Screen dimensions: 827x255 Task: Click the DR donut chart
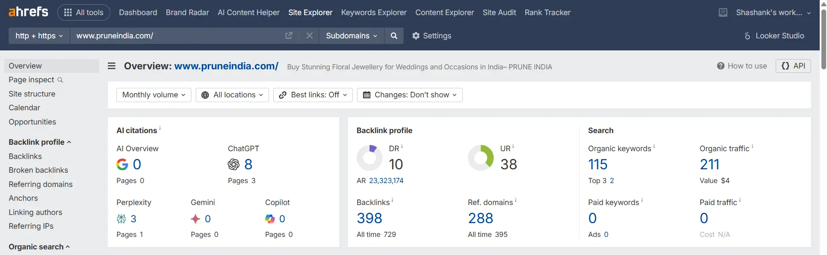(x=370, y=158)
